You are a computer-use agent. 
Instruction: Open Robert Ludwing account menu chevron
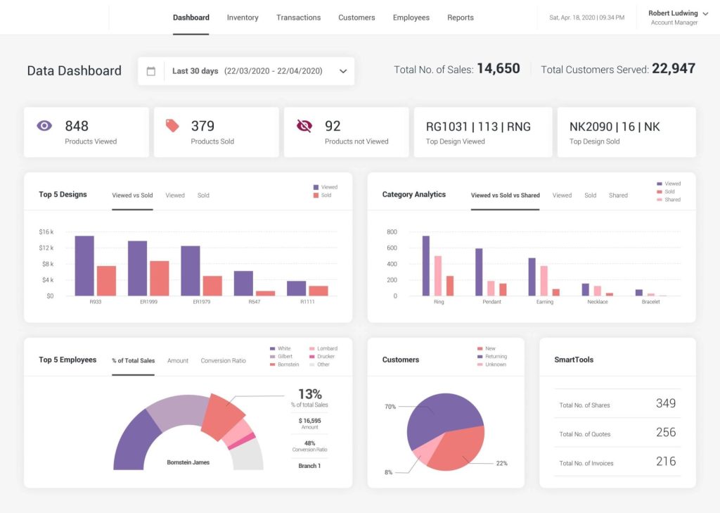tap(705, 13)
